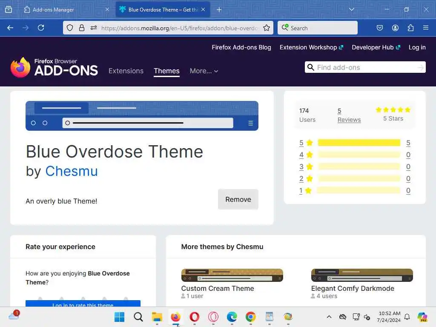Viewport: 436px width, 327px height.
Task: Reload the current page
Action: [41, 28]
